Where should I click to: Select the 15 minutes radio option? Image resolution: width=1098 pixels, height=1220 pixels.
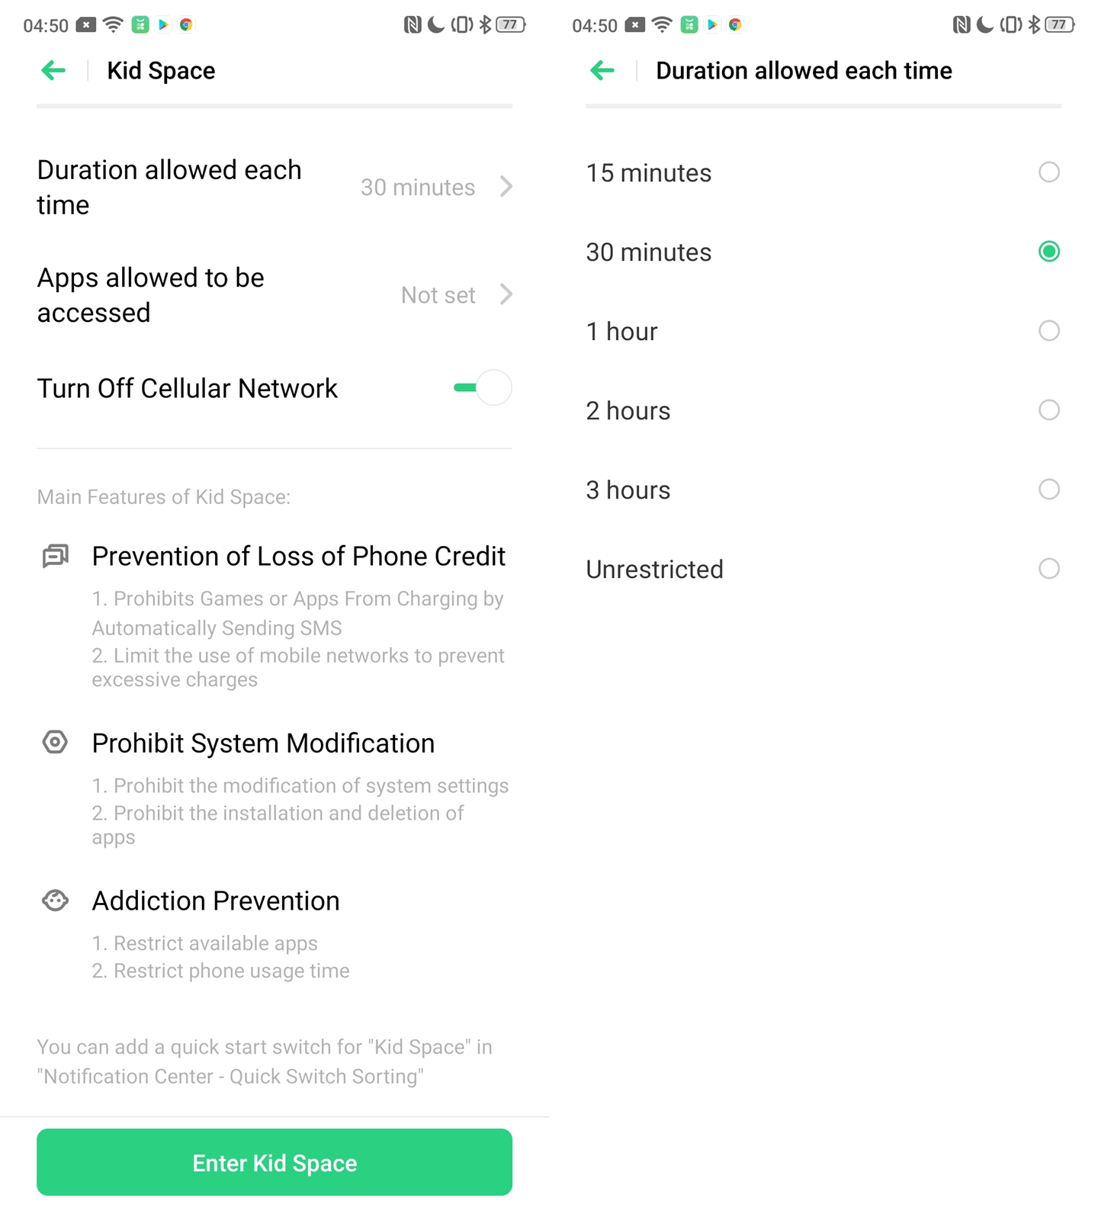[1049, 172]
